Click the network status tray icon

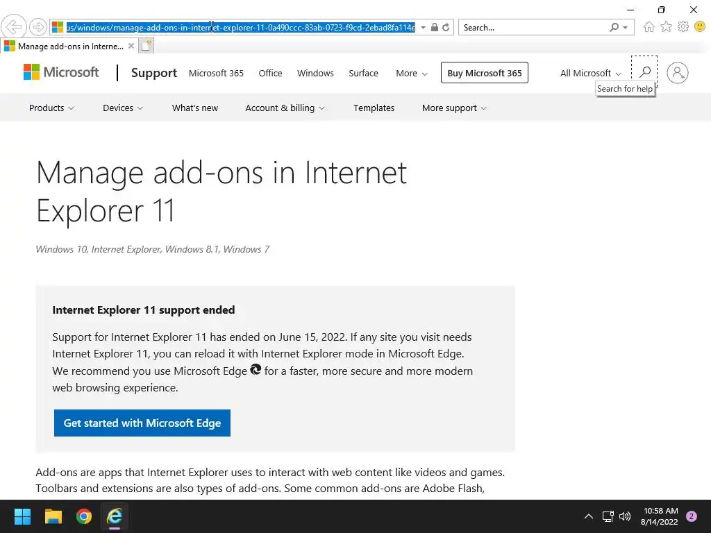(608, 516)
